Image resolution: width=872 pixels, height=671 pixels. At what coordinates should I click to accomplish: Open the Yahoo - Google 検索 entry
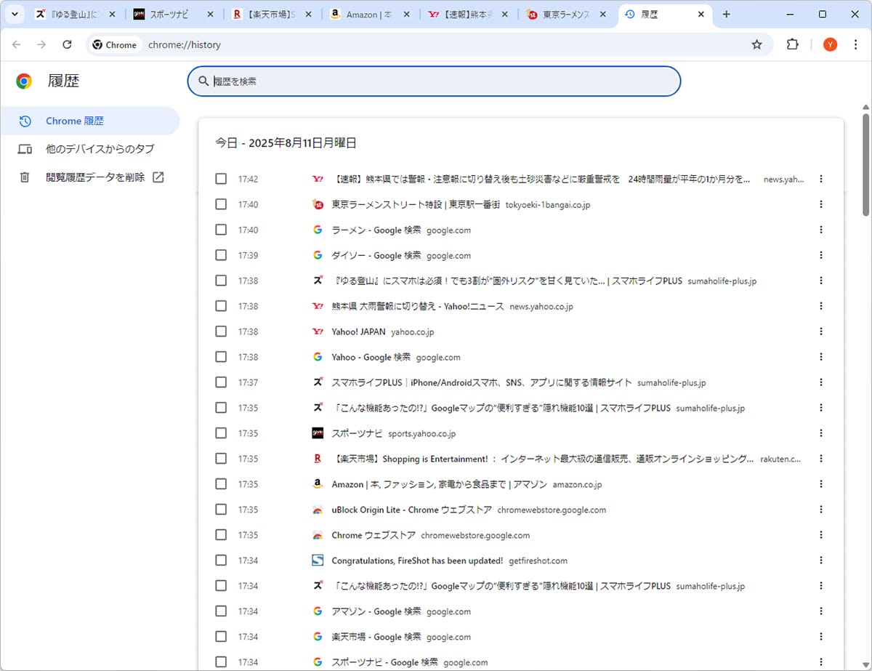[x=371, y=357]
